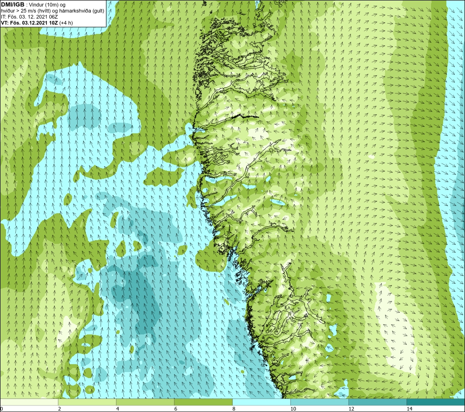The width and height of the screenshot is (465, 412).
Task: Click the scale label "8"
Action: click(x=234, y=409)
